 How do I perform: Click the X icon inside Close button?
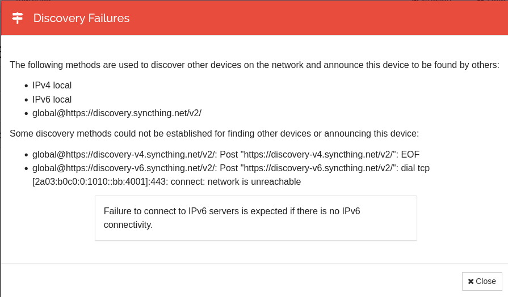tap(471, 282)
